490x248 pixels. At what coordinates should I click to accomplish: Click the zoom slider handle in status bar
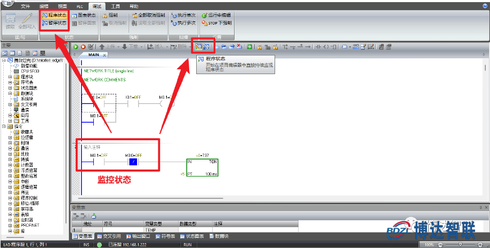click(460, 245)
